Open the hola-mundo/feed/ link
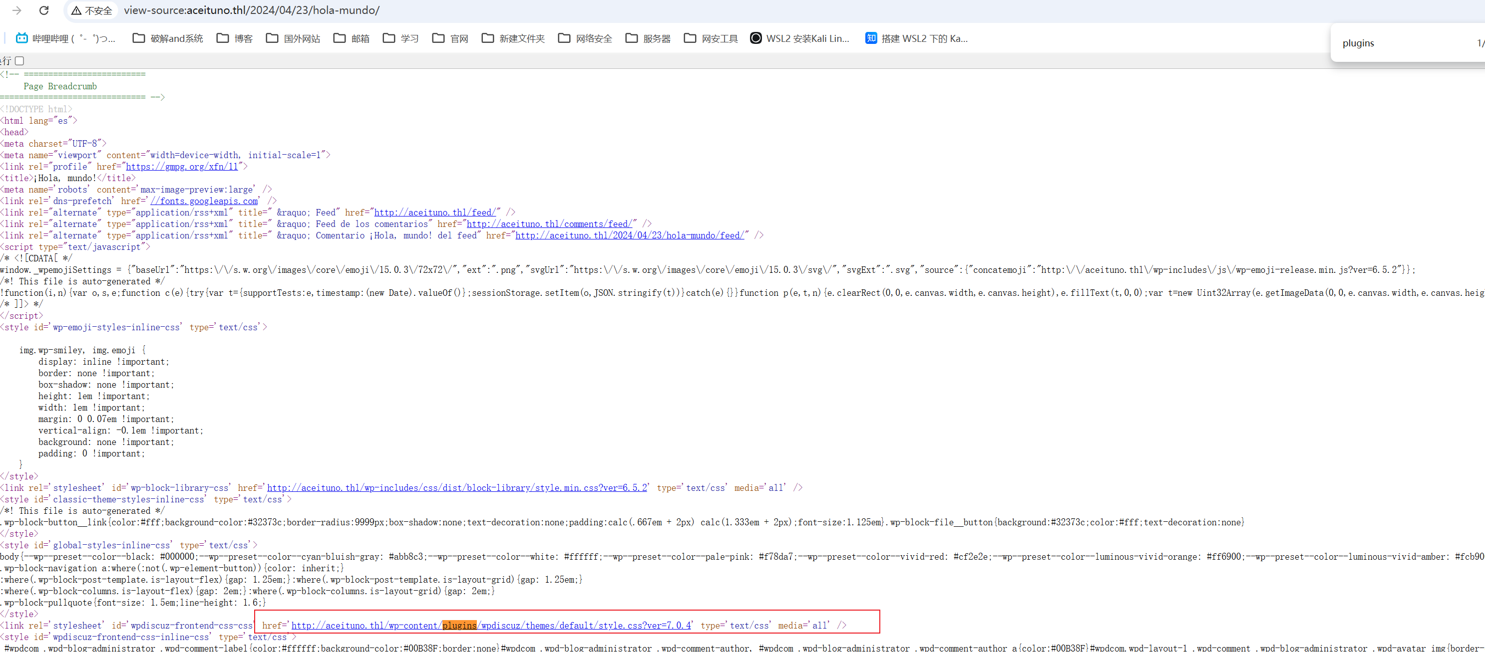The width and height of the screenshot is (1485, 652). click(630, 235)
